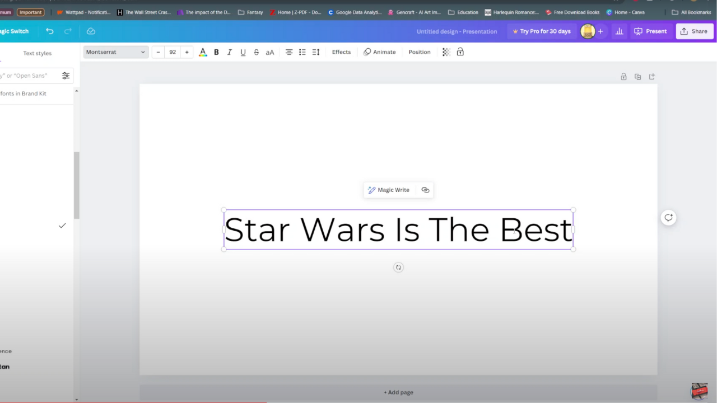Decrease font size with minus button
Viewport: 717px width, 403px height.
point(158,52)
